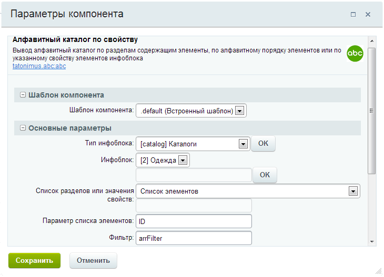Open the Инфоблок dropdown showing Одежда
The image size is (384, 277).
pos(183,161)
